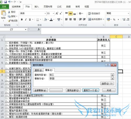This screenshot has height=119, width=131.
Task: Click the font color A button
Action: click(51, 20)
